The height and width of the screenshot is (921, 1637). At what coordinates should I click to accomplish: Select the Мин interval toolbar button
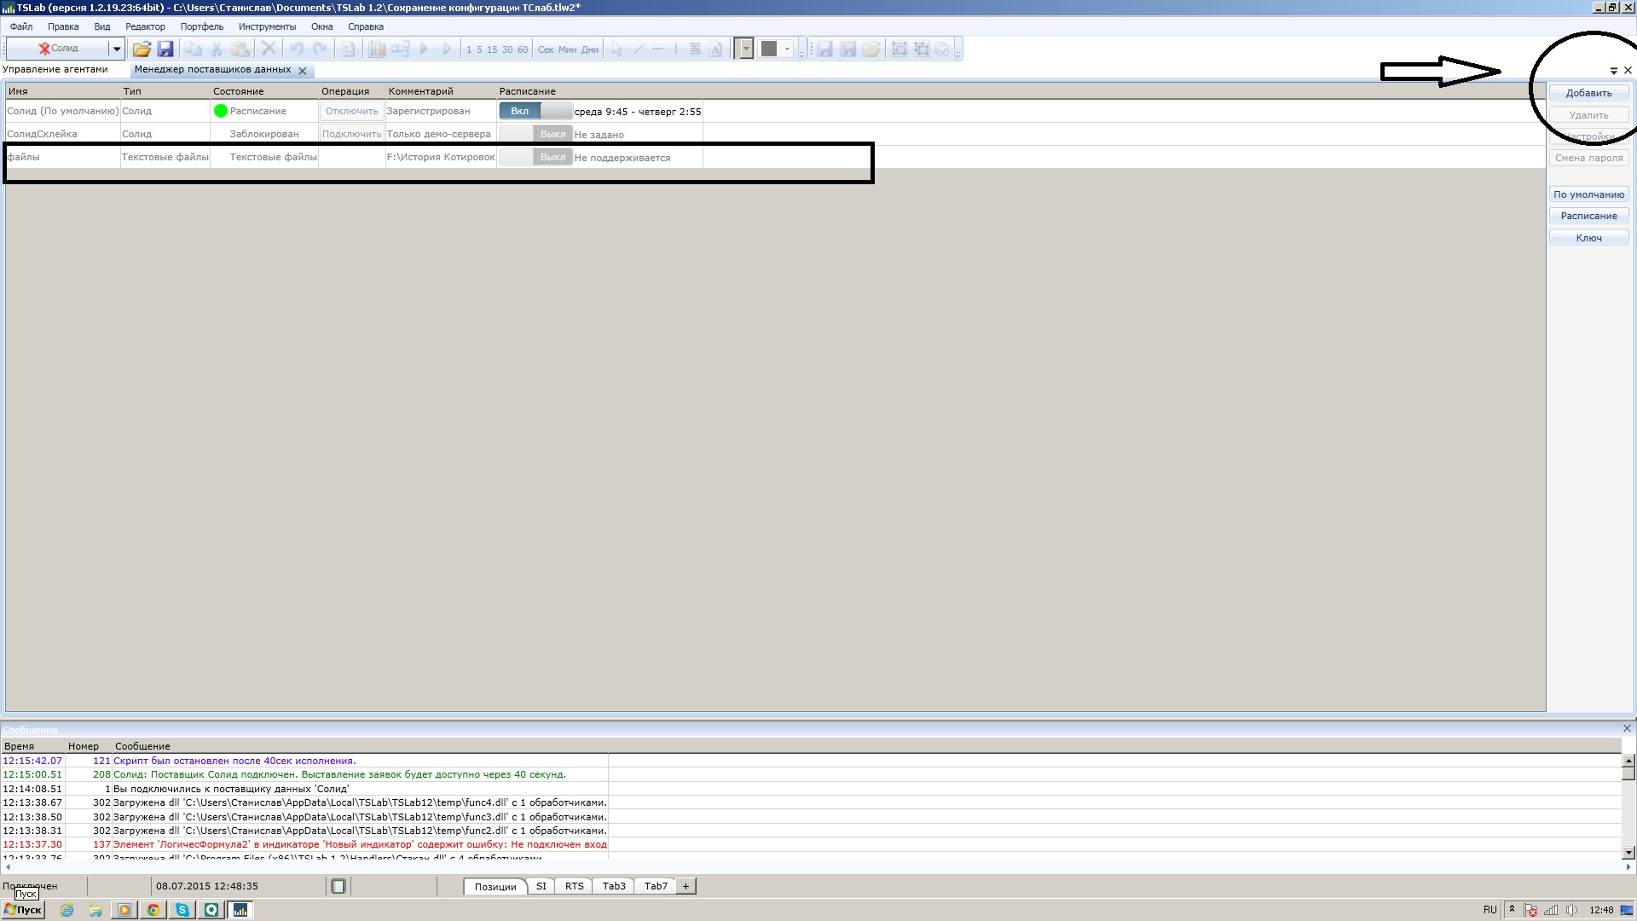tap(567, 49)
